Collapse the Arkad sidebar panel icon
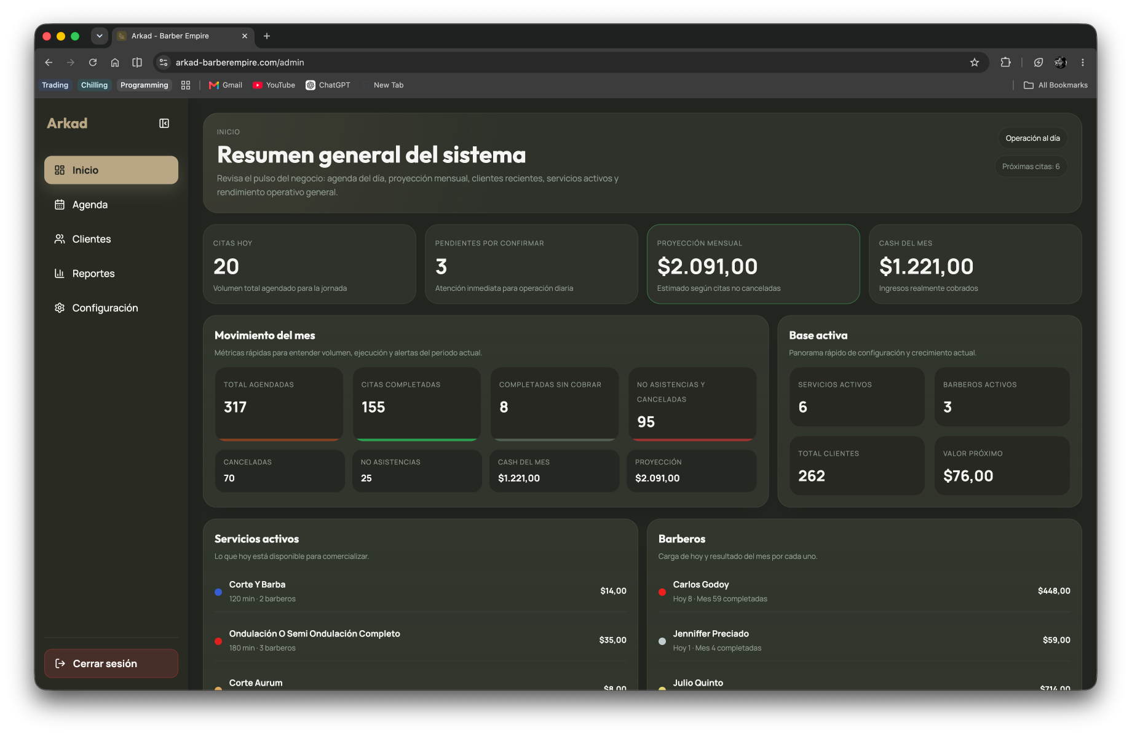 coord(164,124)
